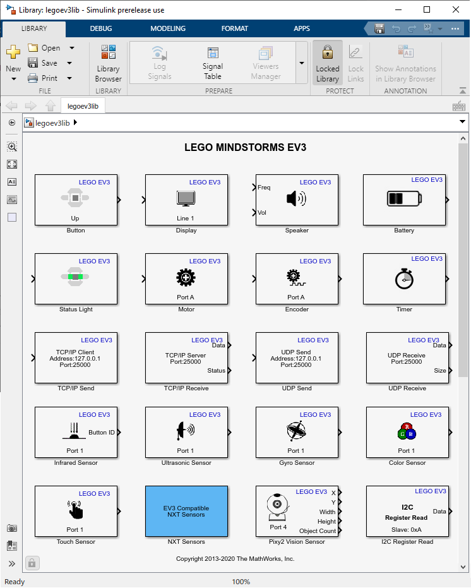Toggle the Locked Library button
Viewport: 471px width, 588px height.
[x=327, y=63]
